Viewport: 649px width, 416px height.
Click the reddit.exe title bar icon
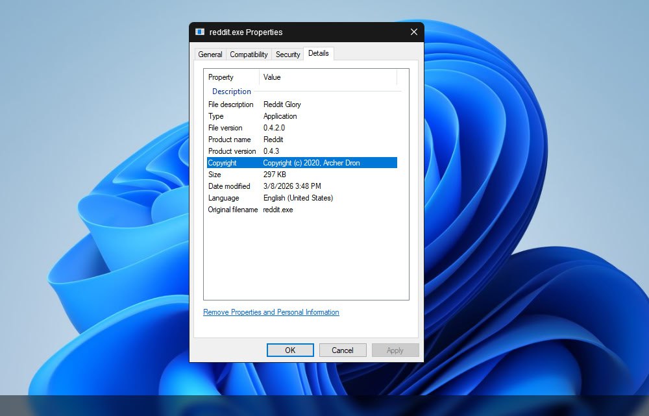[200, 32]
